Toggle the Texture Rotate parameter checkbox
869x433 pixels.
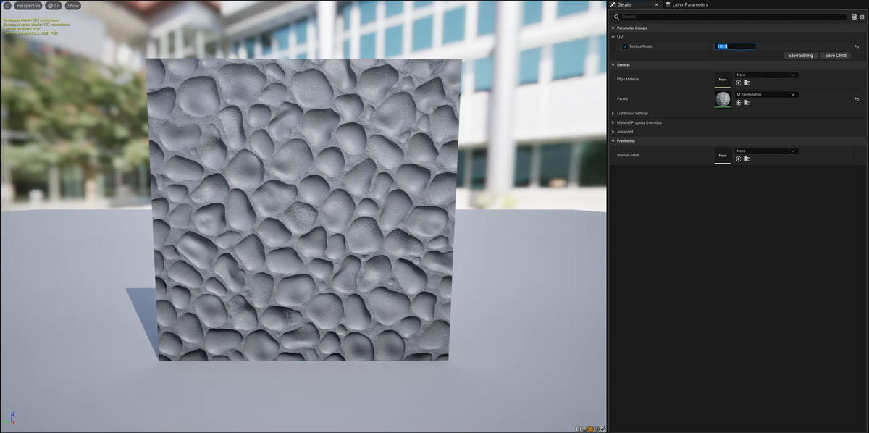625,46
